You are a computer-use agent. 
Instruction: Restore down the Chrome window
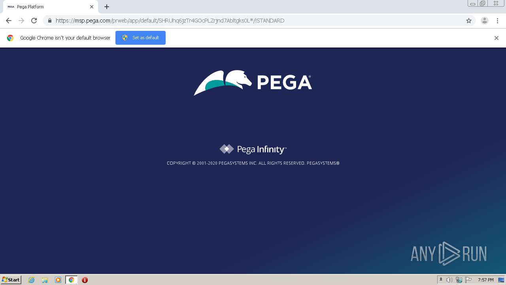click(483, 3)
